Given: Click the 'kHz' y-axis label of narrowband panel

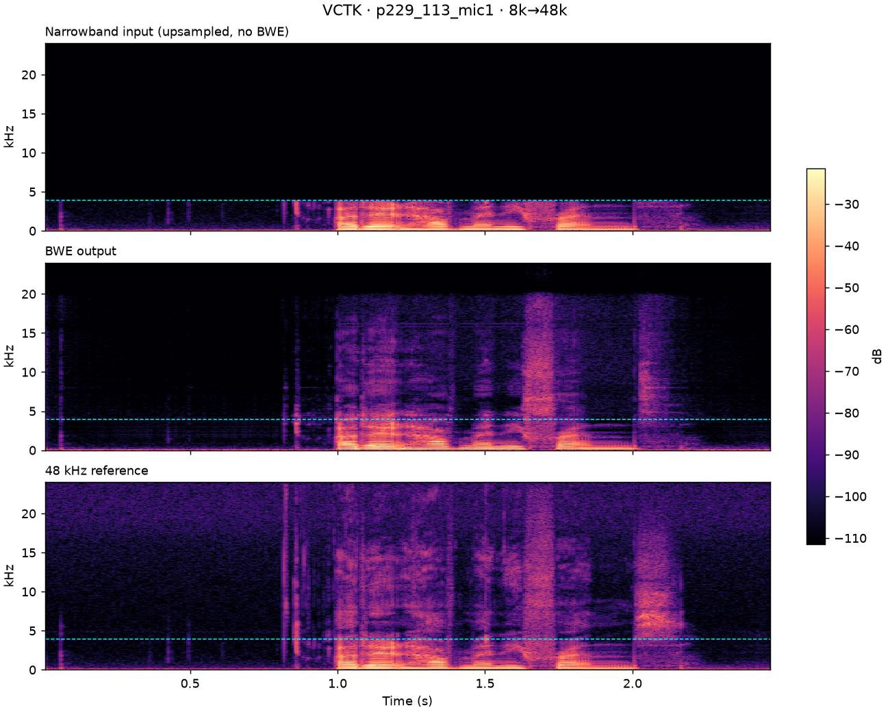Looking at the screenshot, I should (x=9, y=137).
